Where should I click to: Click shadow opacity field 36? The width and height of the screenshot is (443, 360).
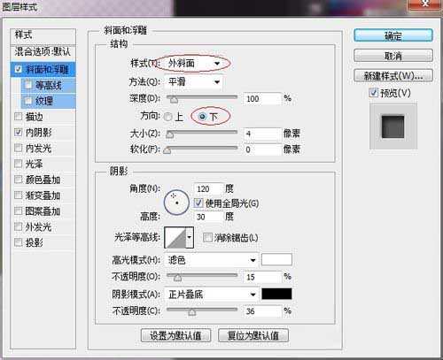point(262,310)
